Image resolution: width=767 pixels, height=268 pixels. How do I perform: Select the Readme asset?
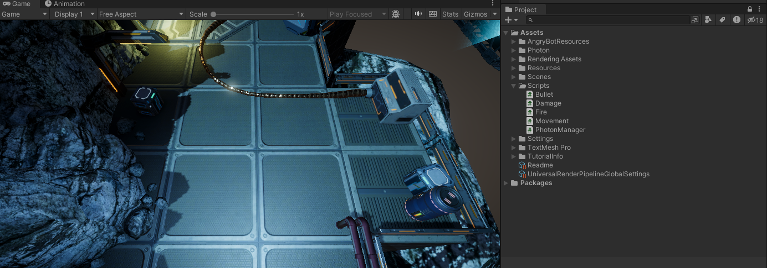coord(535,165)
